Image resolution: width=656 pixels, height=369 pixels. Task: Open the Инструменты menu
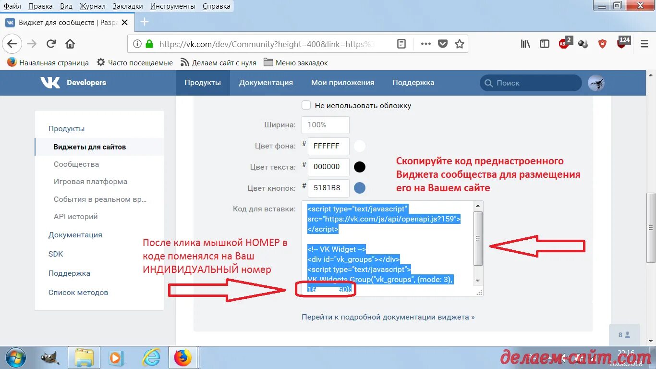tap(172, 6)
